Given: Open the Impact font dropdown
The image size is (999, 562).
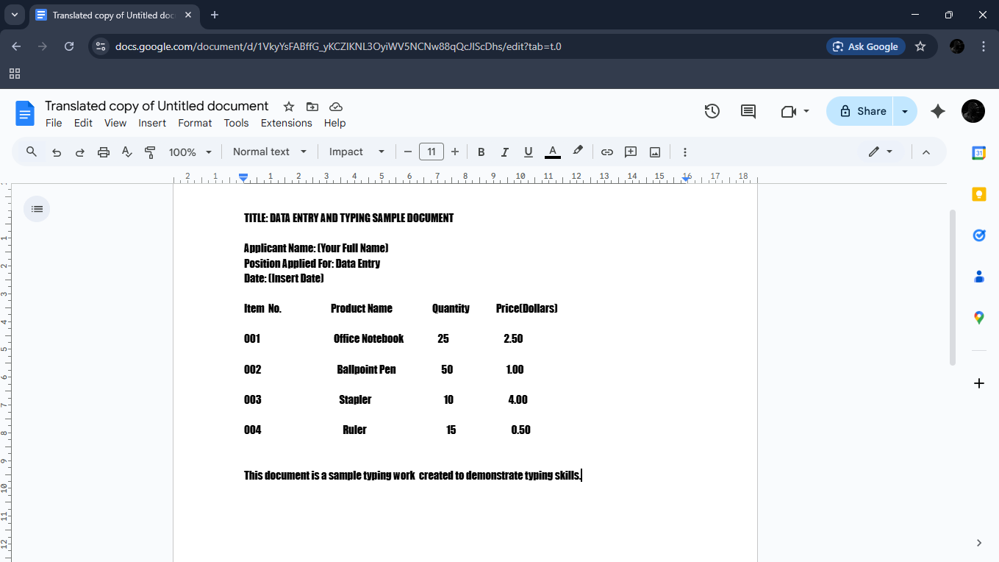Looking at the screenshot, I should 357,152.
